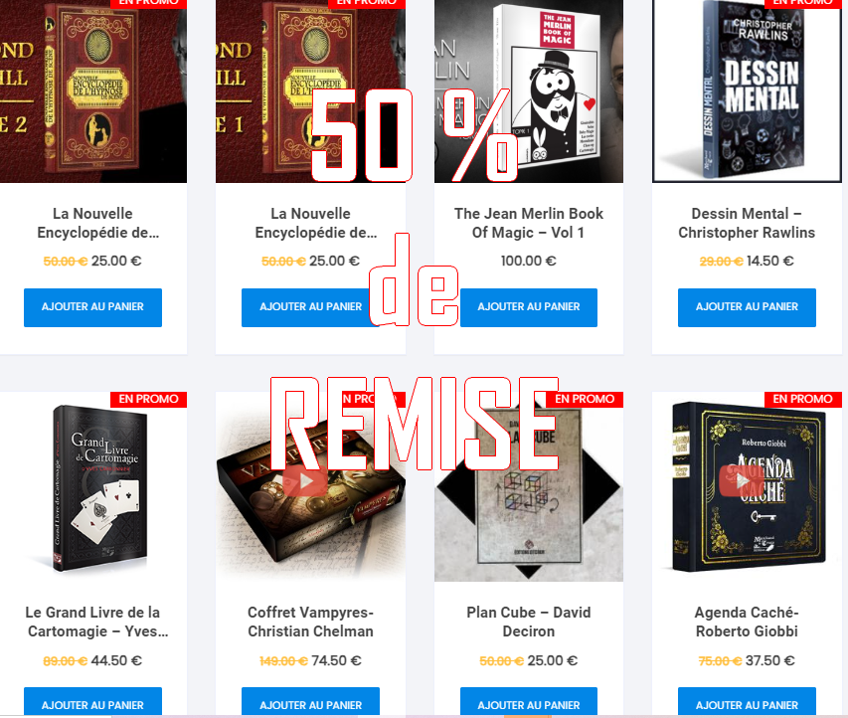This screenshot has width=848, height=718.
Task: Click Ajouter au panier for Encyclopédie tome 1
Action: coord(310,307)
